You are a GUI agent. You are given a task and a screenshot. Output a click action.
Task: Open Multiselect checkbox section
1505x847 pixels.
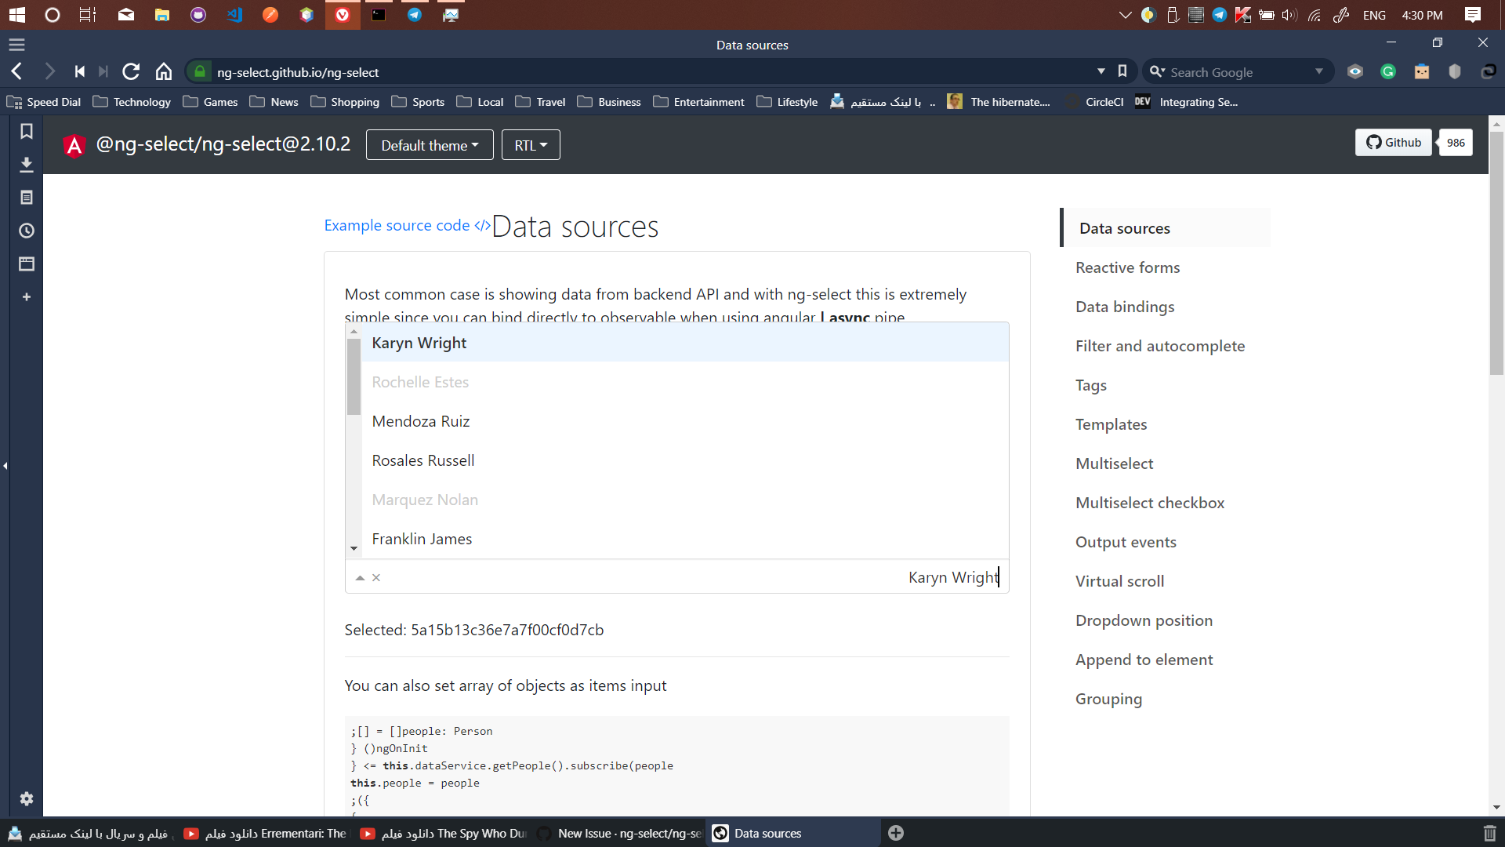[x=1150, y=503]
